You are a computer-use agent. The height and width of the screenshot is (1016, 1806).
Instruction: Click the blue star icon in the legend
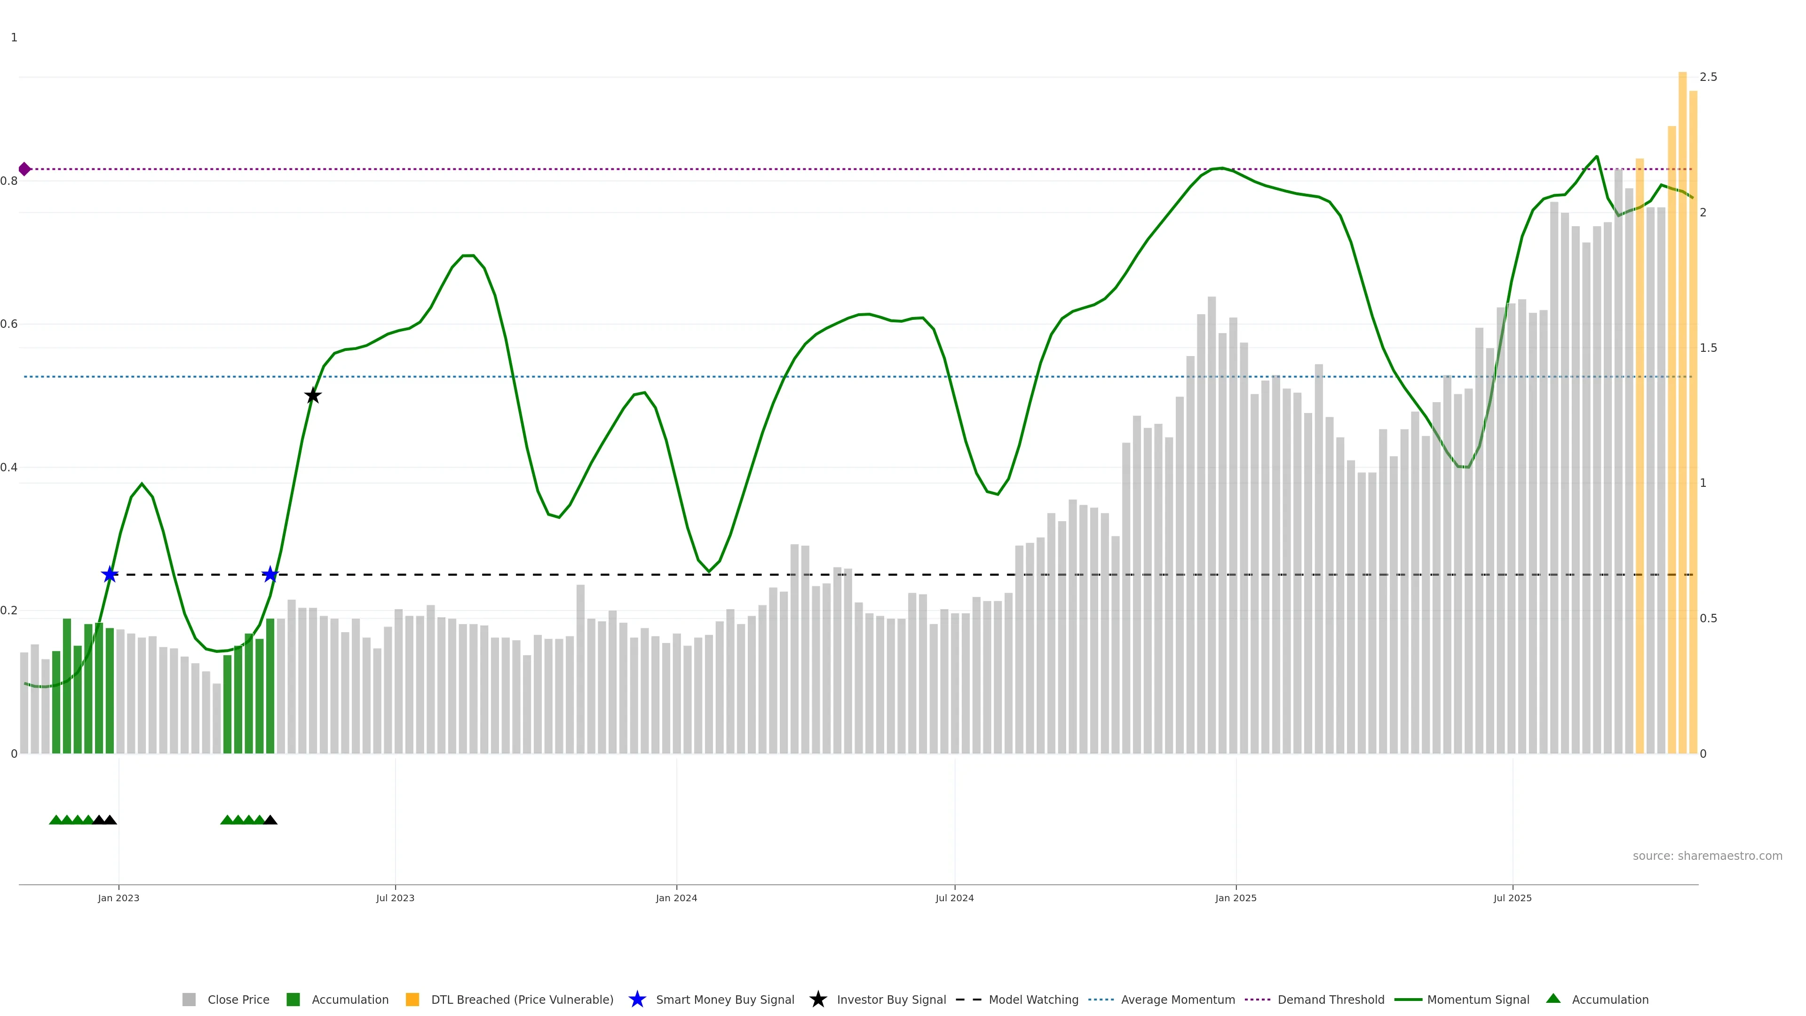[637, 1000]
